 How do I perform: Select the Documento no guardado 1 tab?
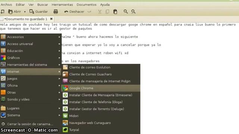point(26,19)
